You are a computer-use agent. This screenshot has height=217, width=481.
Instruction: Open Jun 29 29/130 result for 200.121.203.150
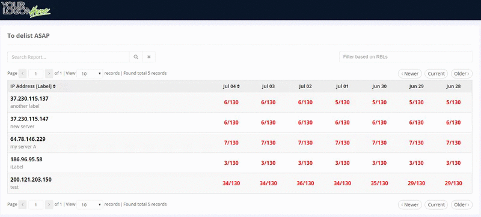pyautogui.click(x=416, y=183)
